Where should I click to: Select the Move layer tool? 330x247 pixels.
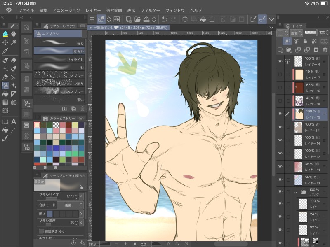[x=5, y=42]
